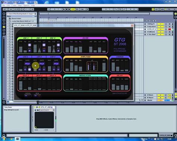Select the Parent Folder entry in browser
Image resolution: width=177 pixels, height=141 pixels.
click(x=16, y=19)
